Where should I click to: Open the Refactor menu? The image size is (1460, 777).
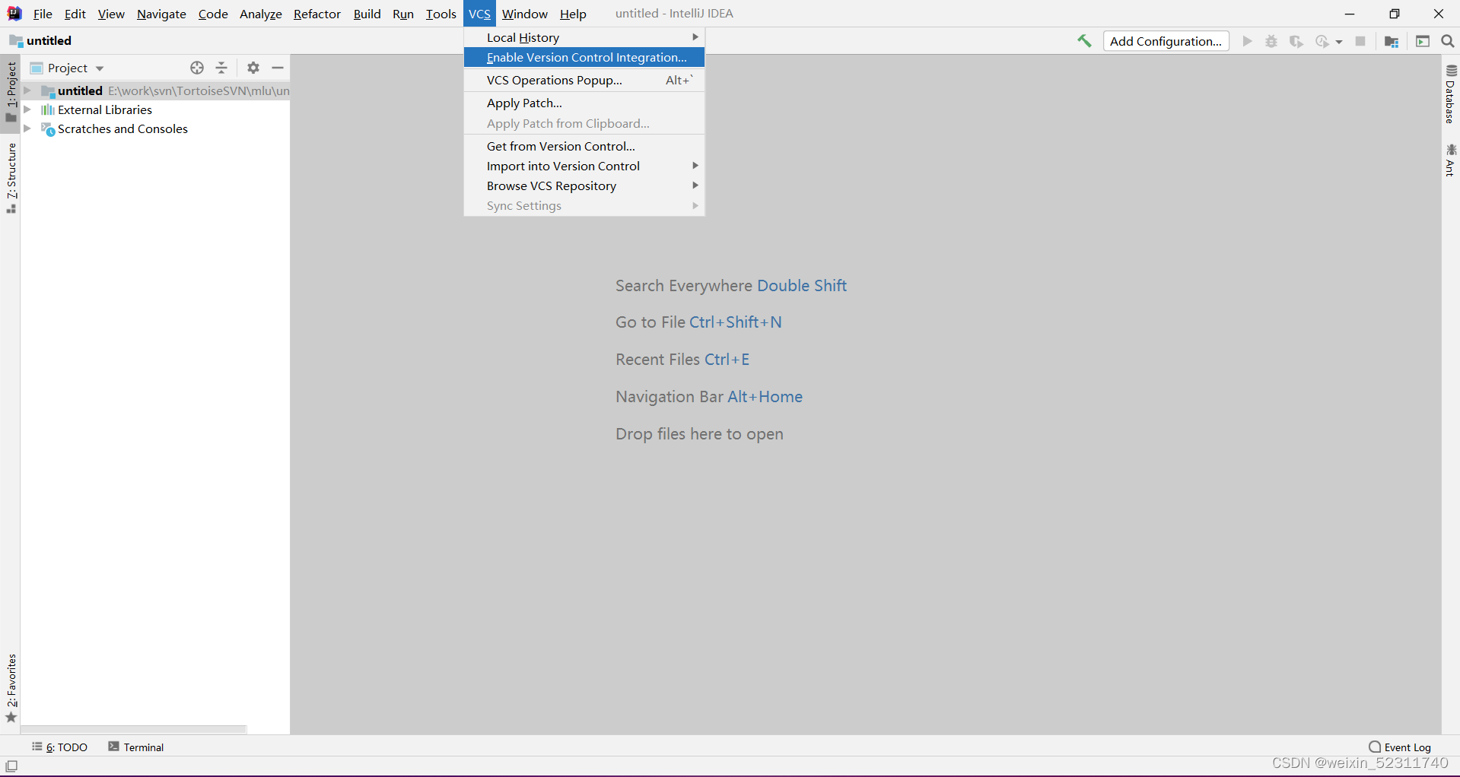(x=317, y=14)
